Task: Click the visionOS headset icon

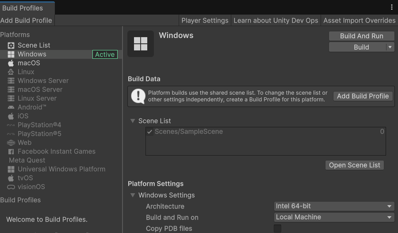Action: coord(11,187)
